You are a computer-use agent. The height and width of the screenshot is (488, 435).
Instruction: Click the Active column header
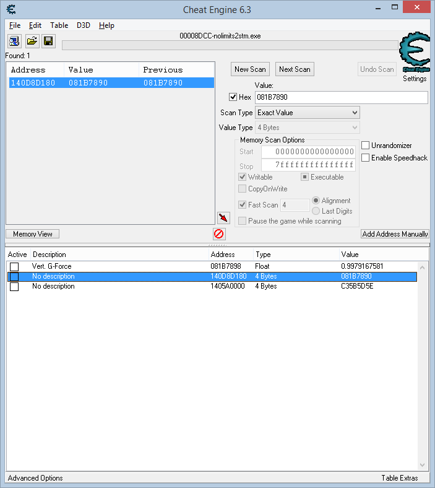(19, 255)
